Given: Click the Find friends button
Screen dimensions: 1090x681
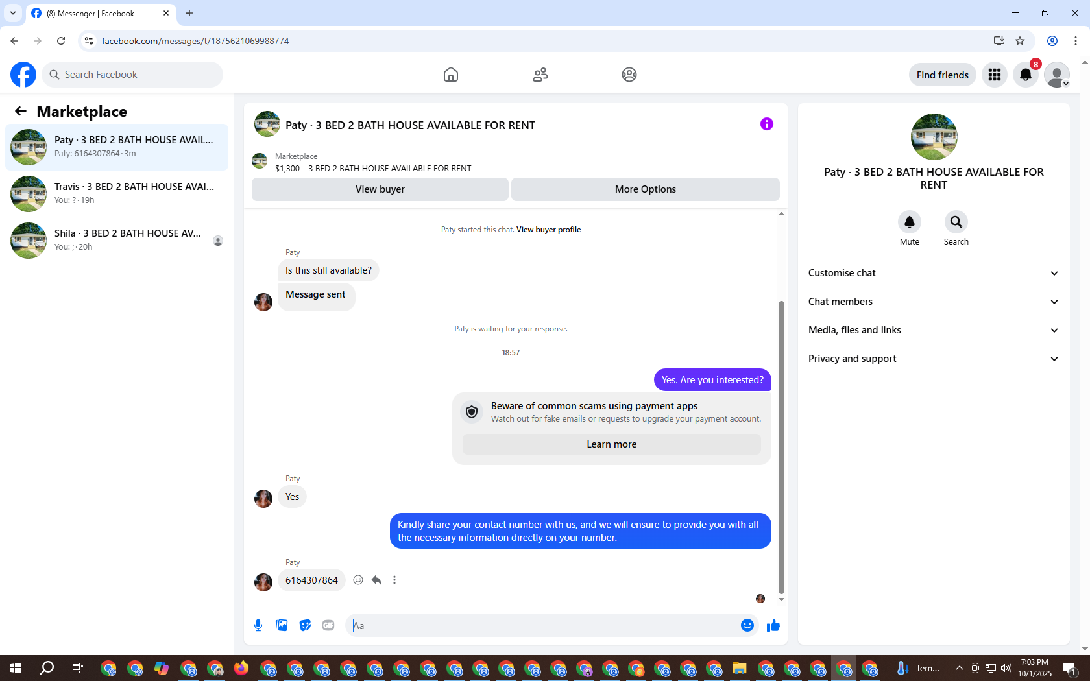Looking at the screenshot, I should tap(943, 75).
